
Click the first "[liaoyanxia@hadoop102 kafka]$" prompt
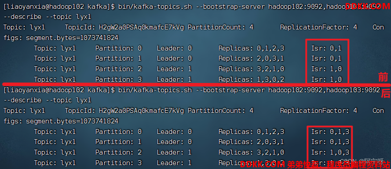pos(59,7)
